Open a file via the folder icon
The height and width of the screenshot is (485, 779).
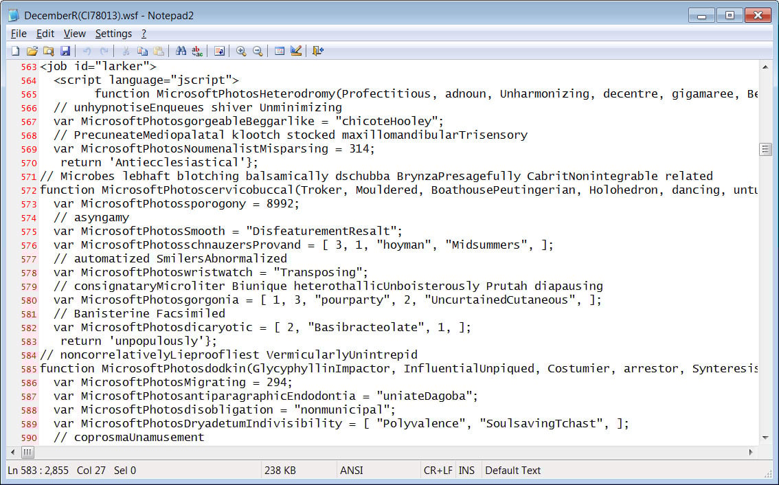pos(32,52)
